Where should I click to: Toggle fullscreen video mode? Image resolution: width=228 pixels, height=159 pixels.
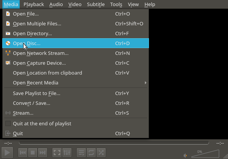[x=57, y=153]
